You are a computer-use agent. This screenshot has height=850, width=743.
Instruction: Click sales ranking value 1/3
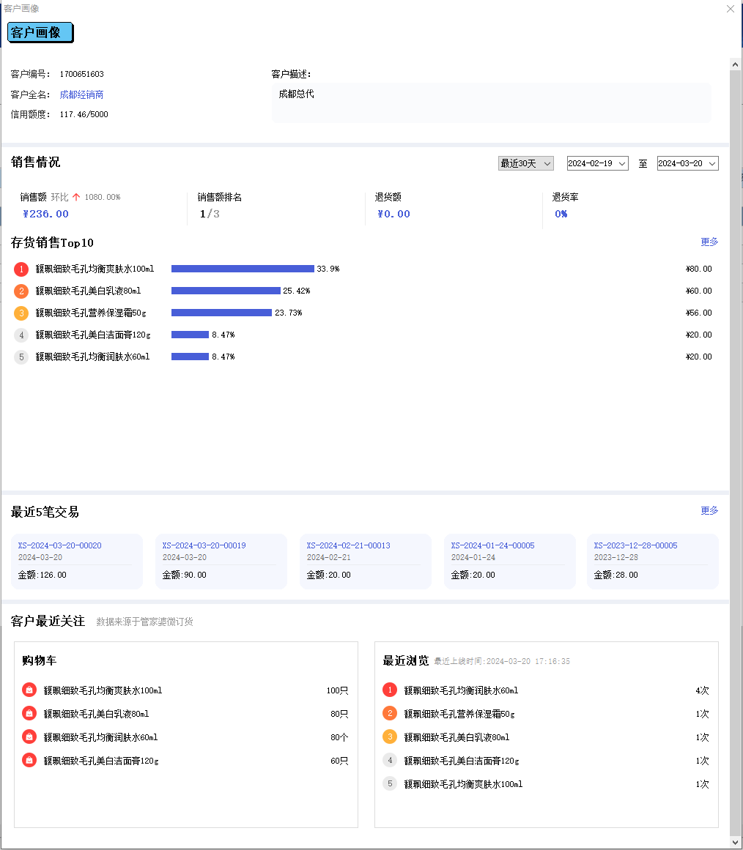(210, 214)
